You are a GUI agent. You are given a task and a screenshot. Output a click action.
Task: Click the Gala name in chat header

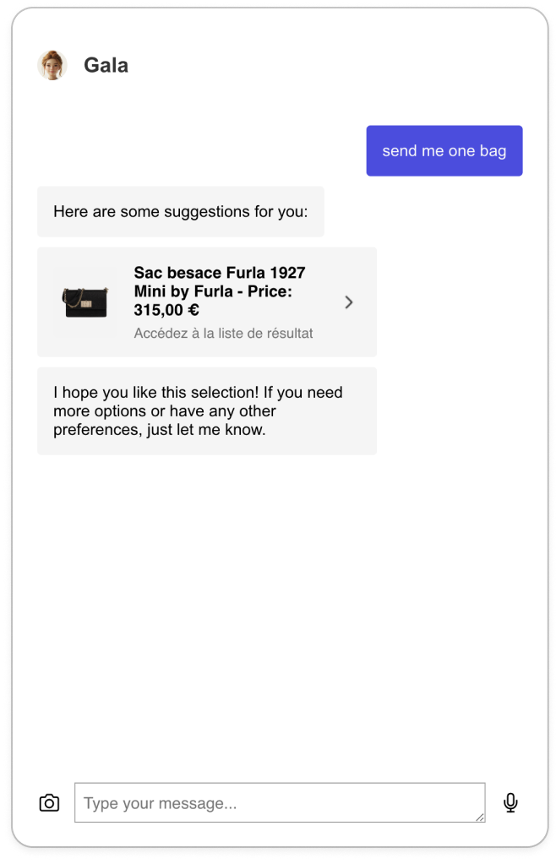click(106, 65)
